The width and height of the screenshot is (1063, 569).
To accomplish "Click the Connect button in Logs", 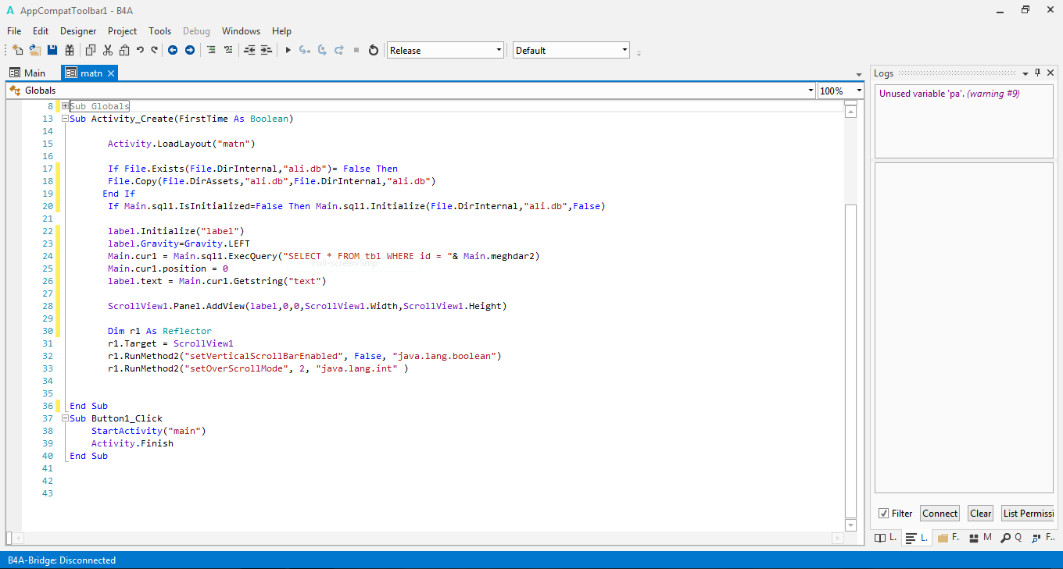I will pos(940,514).
